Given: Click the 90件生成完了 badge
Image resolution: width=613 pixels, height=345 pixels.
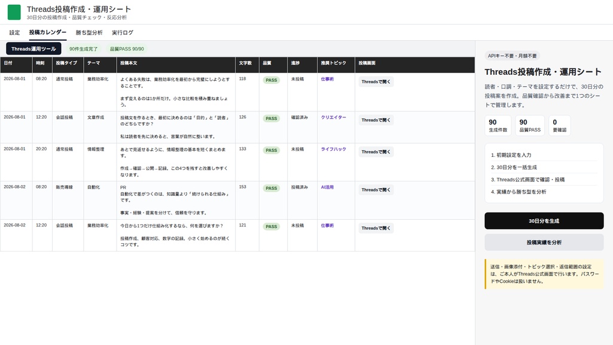Looking at the screenshot, I should click(x=84, y=49).
